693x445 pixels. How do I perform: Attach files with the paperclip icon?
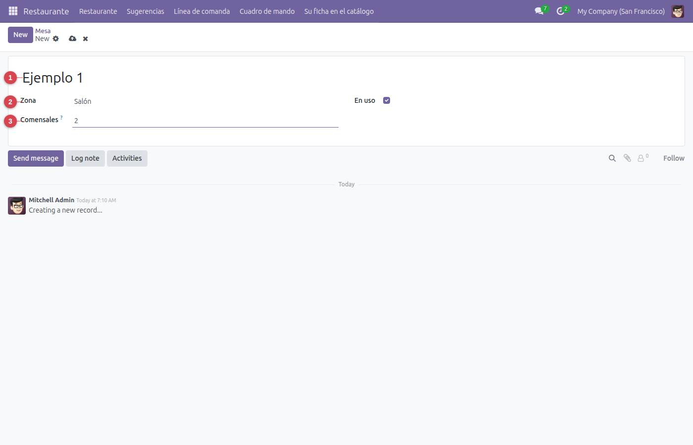627,158
